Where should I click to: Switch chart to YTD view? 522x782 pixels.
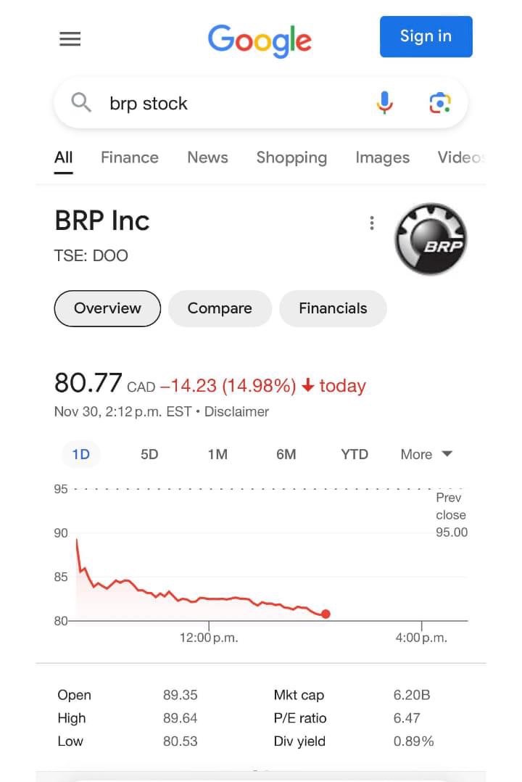(354, 454)
